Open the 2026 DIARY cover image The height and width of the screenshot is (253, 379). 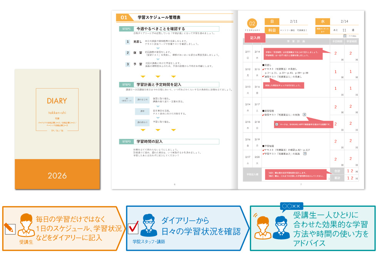coord(57,129)
